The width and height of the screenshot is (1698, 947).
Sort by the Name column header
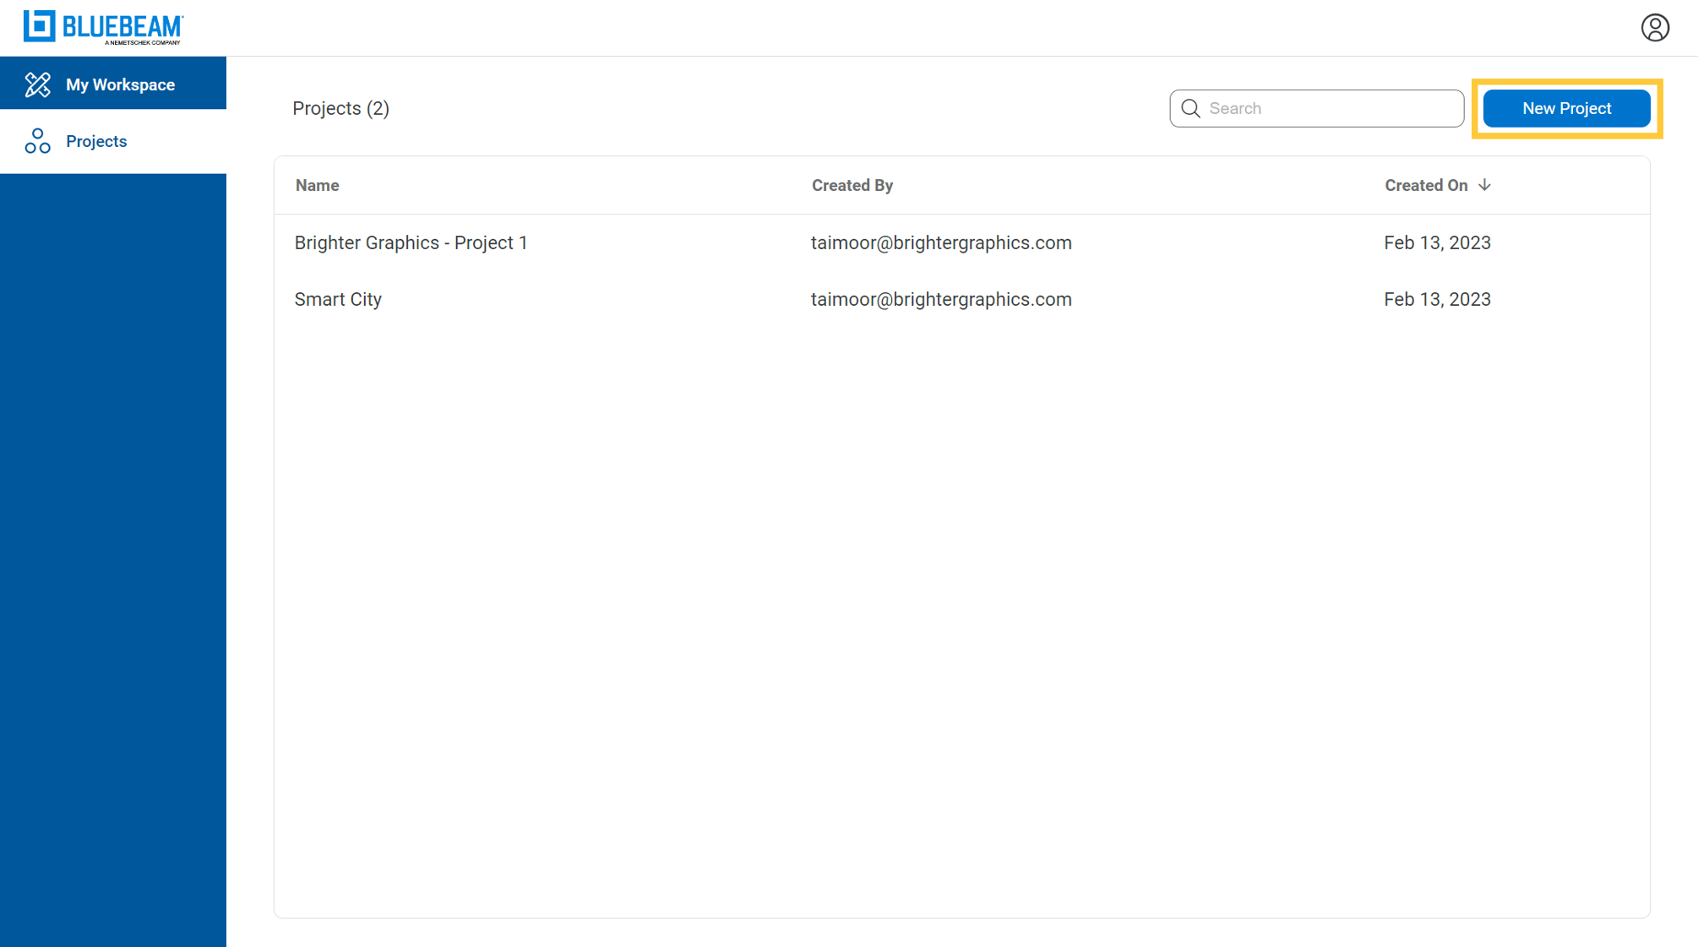coord(317,185)
